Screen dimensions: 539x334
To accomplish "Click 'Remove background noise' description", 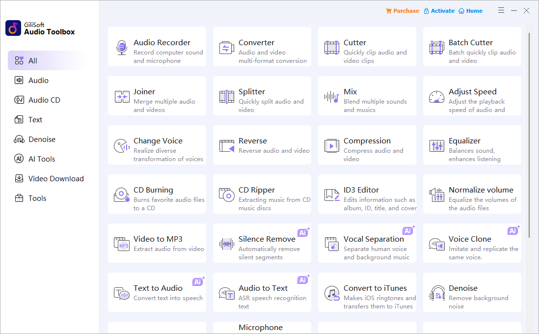I will [478, 302].
